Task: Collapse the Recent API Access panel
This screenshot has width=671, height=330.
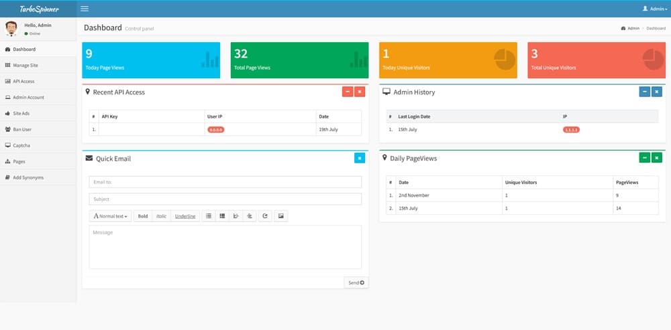Action: click(x=348, y=92)
